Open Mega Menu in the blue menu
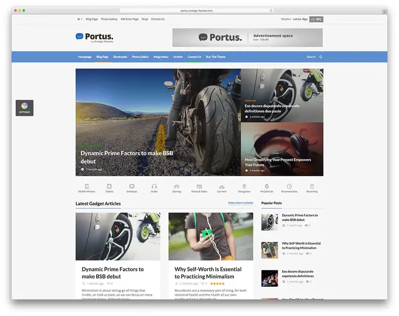This screenshot has width=399, height=316. 161,57
